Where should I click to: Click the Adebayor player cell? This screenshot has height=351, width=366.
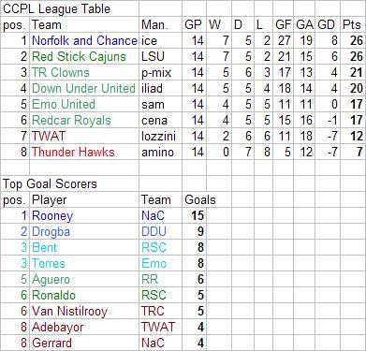[x=84, y=327]
